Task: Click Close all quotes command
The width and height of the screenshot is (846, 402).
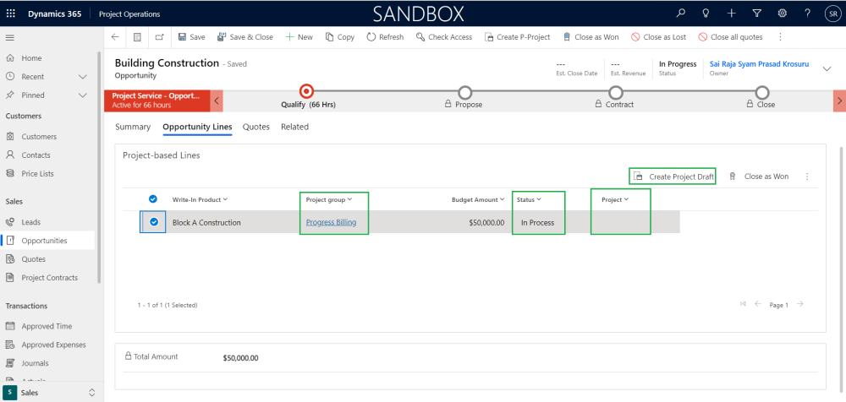Action: 731,37
